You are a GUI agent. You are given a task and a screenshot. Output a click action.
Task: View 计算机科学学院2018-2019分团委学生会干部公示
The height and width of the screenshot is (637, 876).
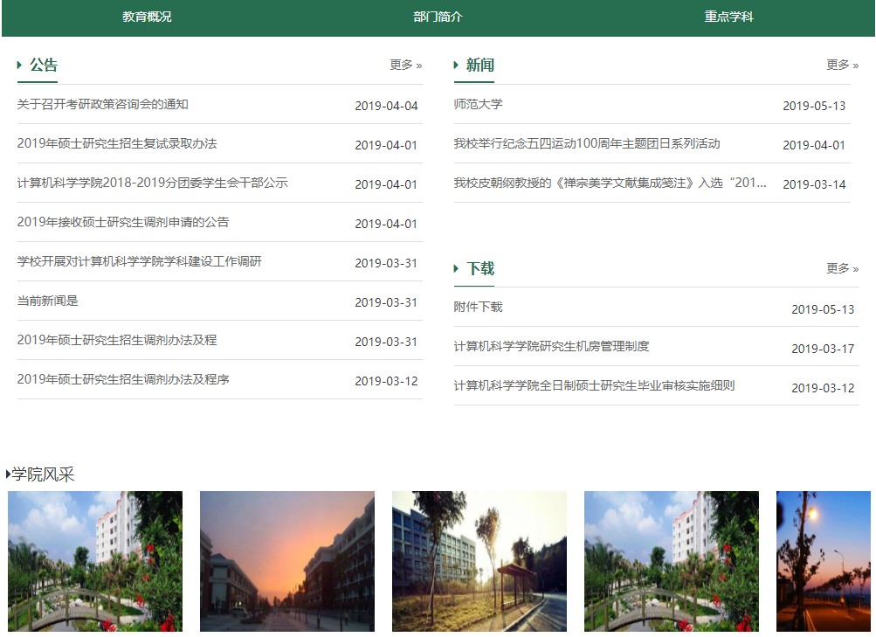(152, 183)
